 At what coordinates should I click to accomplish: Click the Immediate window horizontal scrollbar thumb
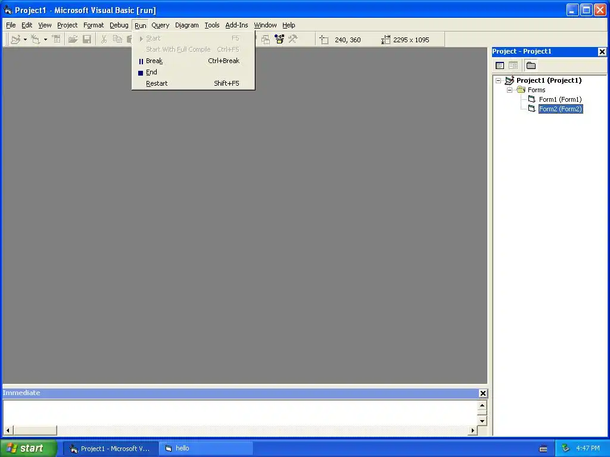(35, 430)
